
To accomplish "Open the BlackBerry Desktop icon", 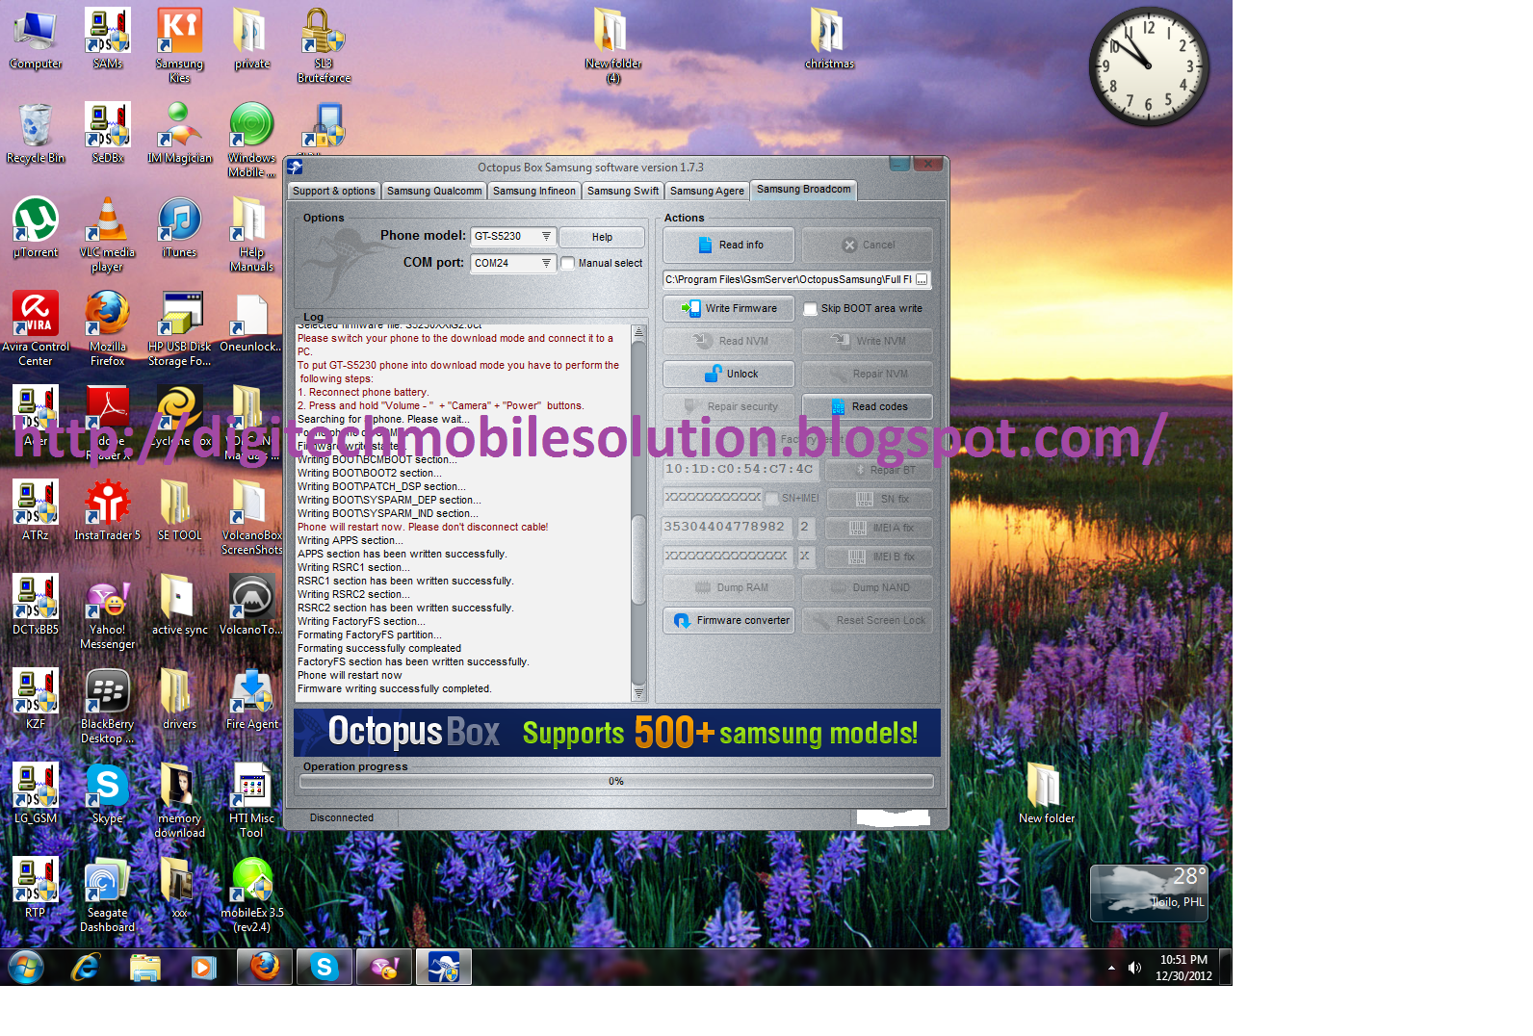I will click(108, 706).
